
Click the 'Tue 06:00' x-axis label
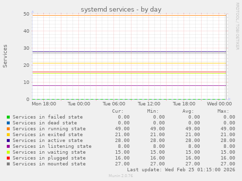click(114, 104)
